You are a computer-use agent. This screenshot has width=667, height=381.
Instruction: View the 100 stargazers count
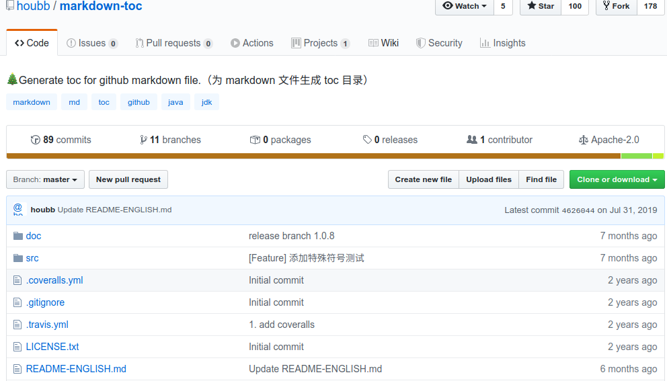point(575,6)
